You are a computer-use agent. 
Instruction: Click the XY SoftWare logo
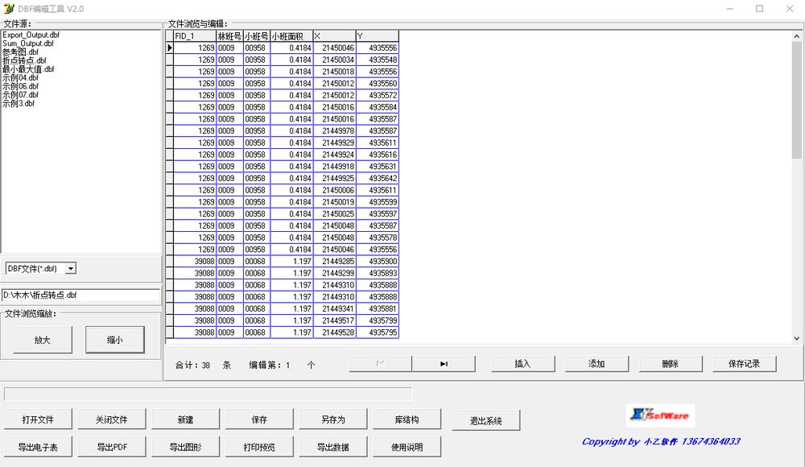(660, 415)
